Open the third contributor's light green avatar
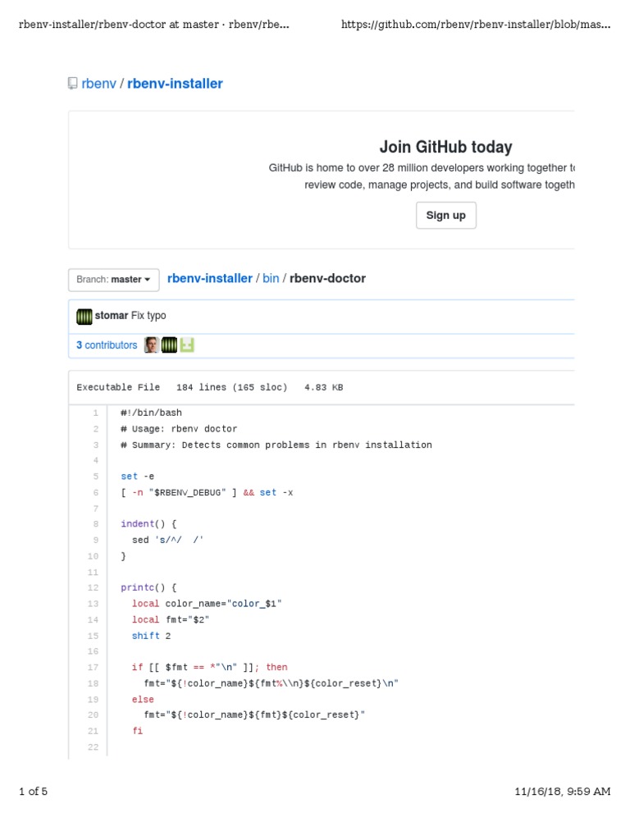630x840 pixels. 187,345
